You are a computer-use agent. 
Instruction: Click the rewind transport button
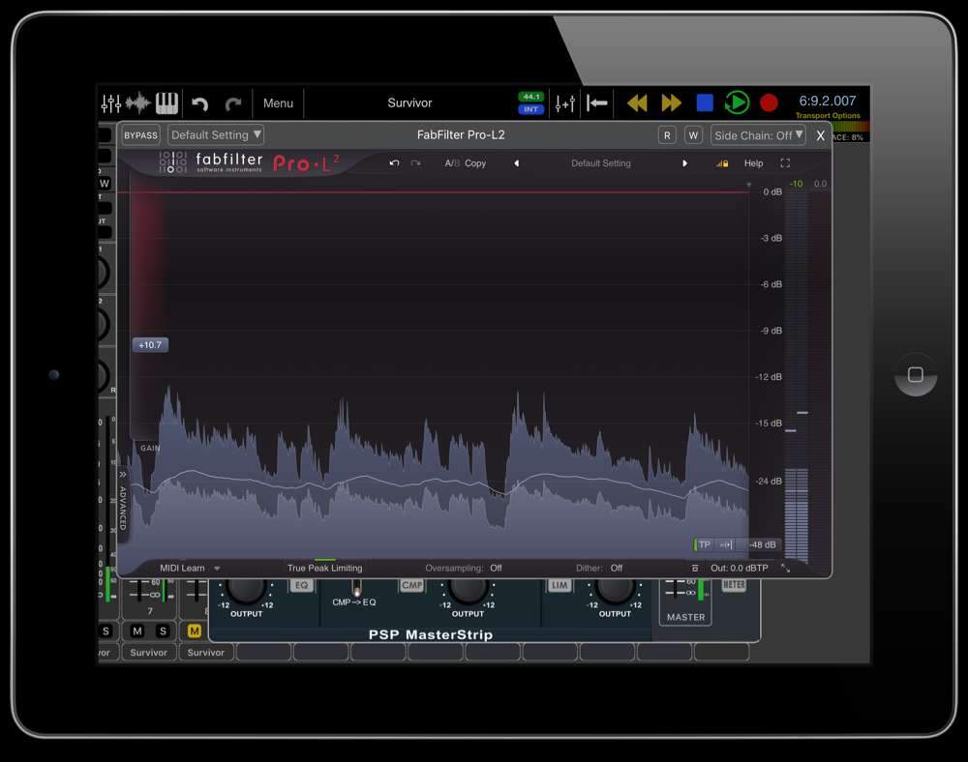coord(637,103)
